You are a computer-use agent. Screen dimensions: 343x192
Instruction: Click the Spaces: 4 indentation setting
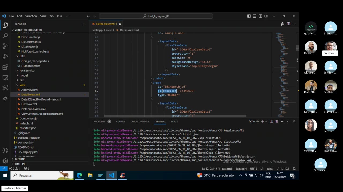(241, 169)
